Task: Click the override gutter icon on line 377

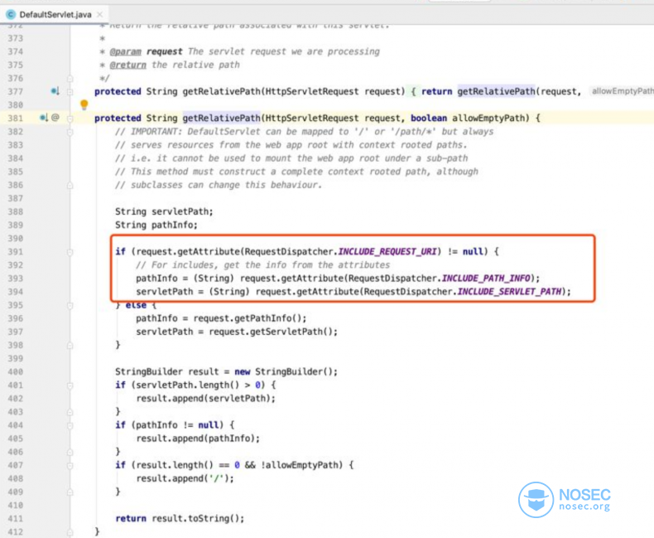Action: [x=55, y=90]
